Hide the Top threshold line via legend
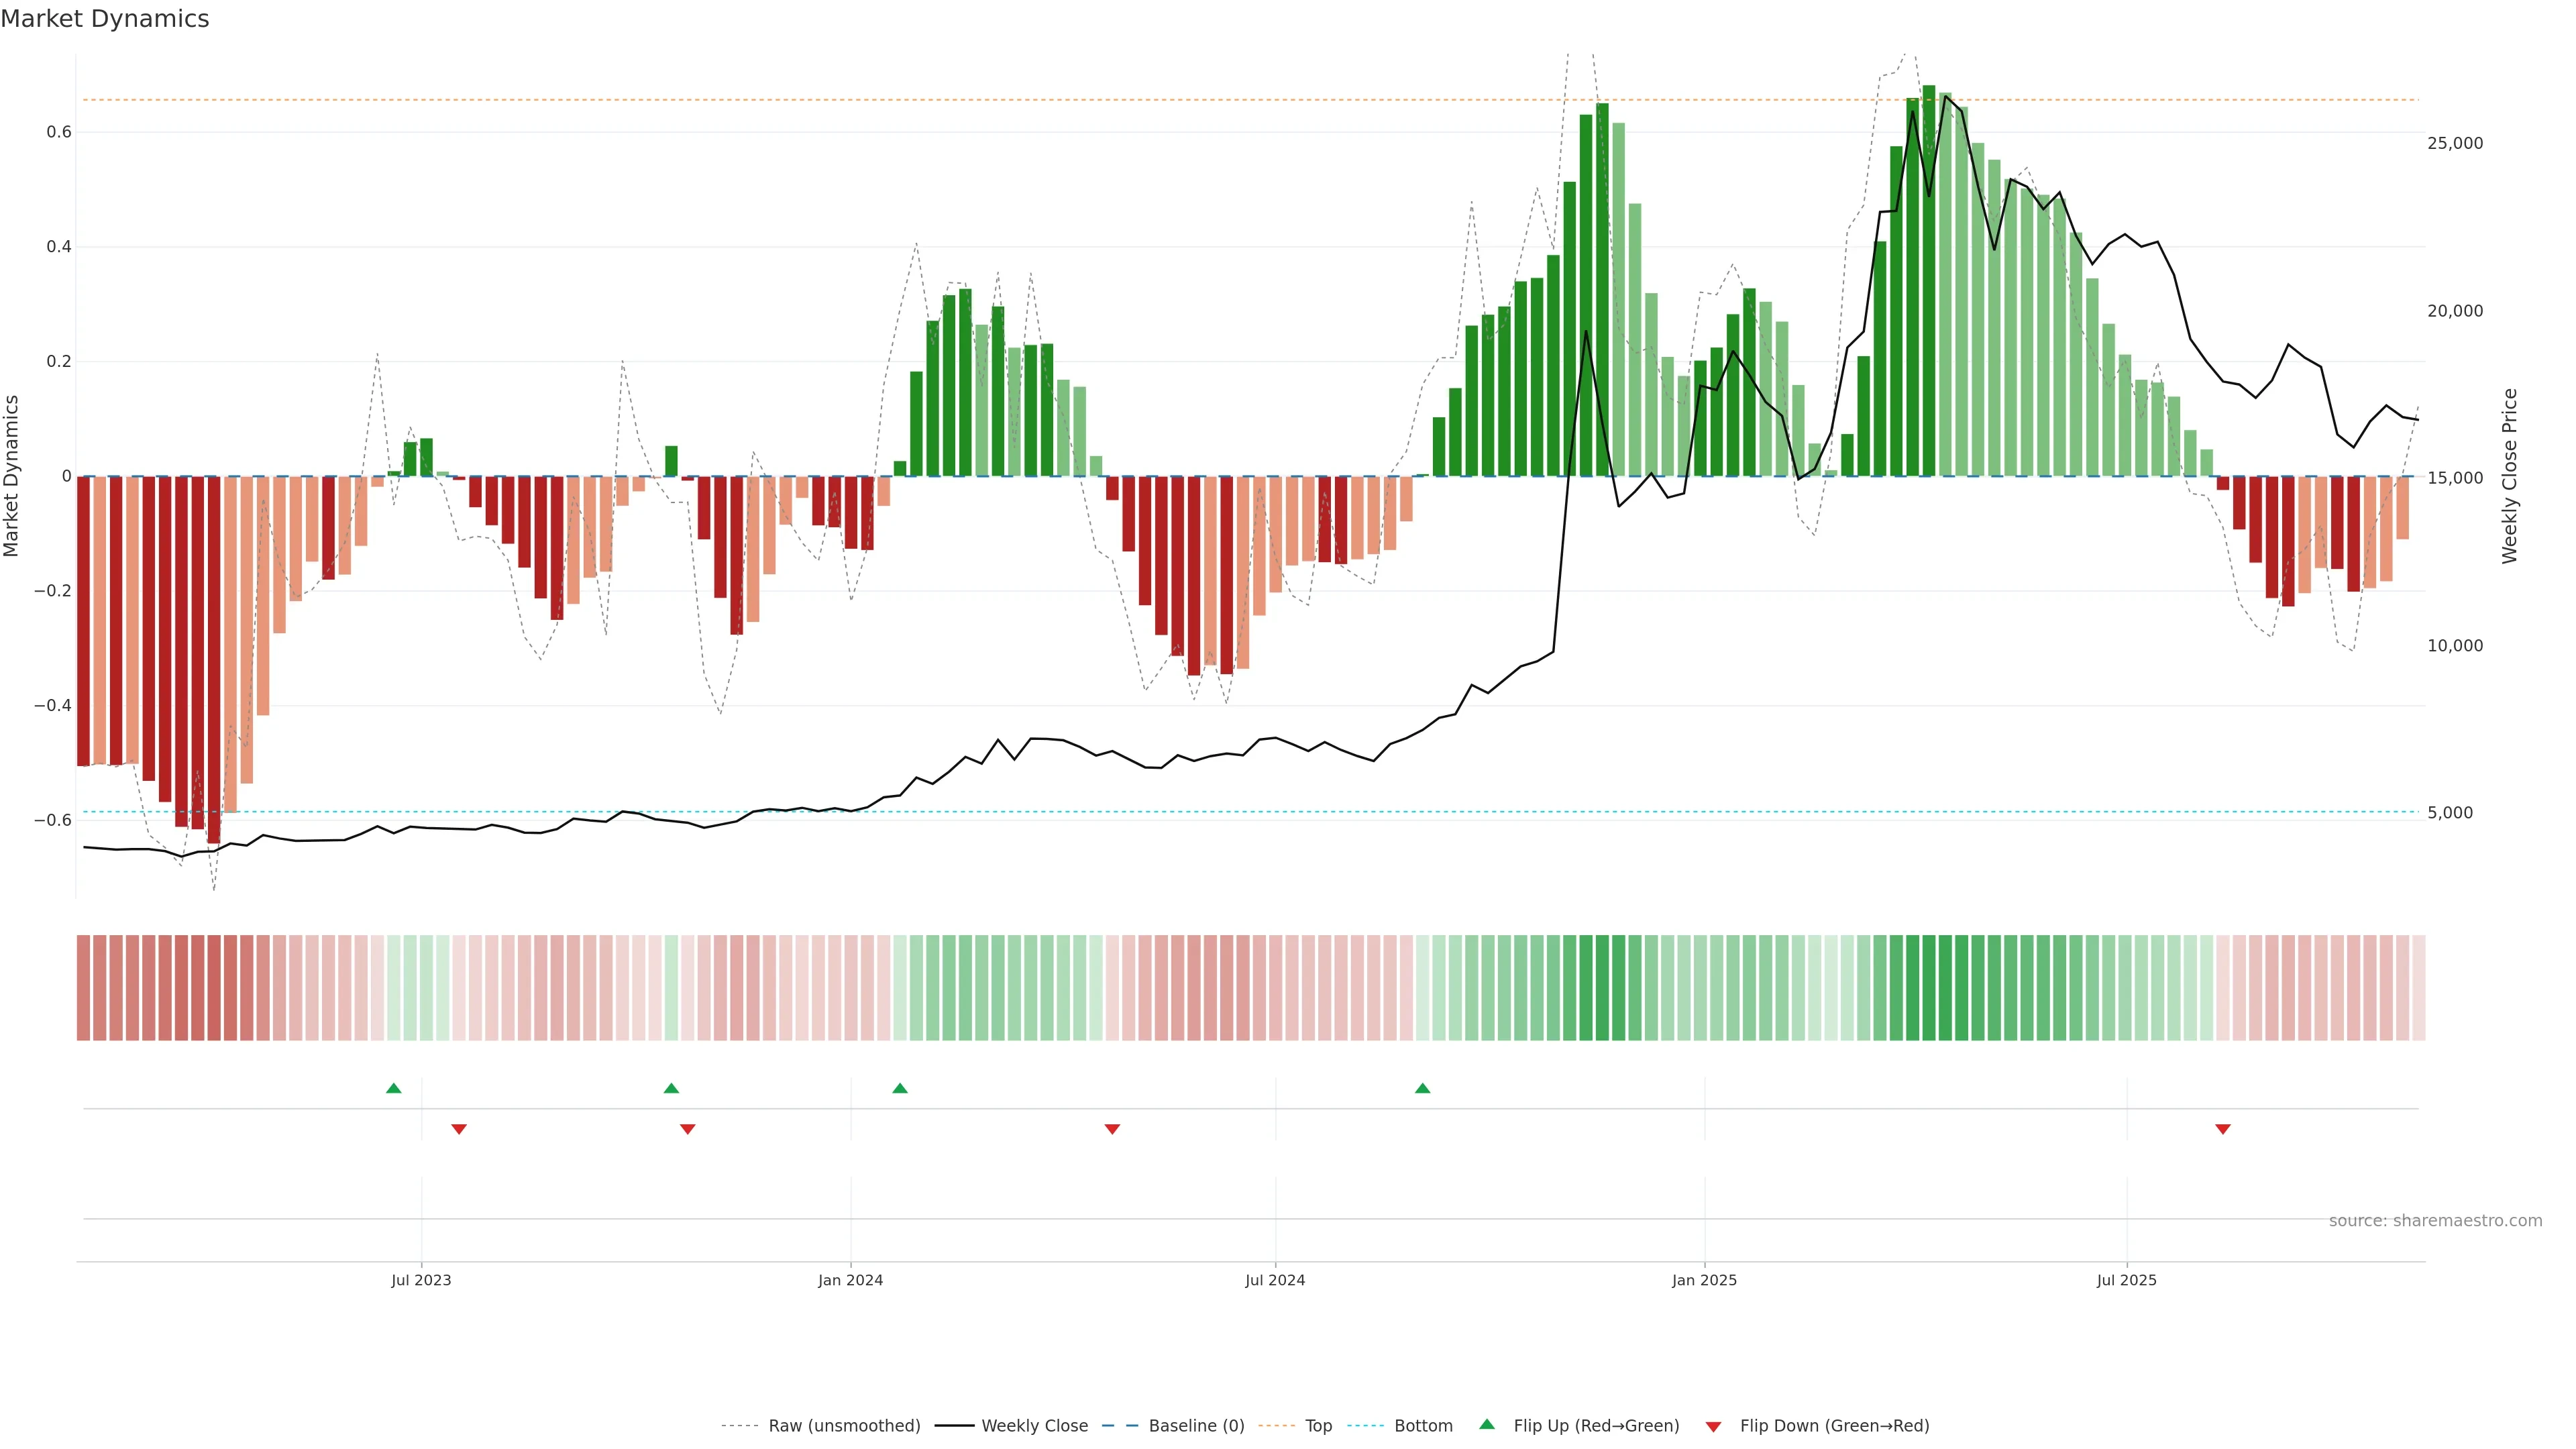Viewport: 2576px width, 1449px height. click(x=1318, y=1426)
